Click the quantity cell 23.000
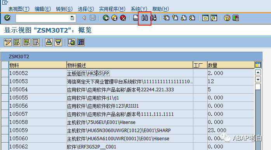This screenshot has height=150, width=271. point(231,130)
